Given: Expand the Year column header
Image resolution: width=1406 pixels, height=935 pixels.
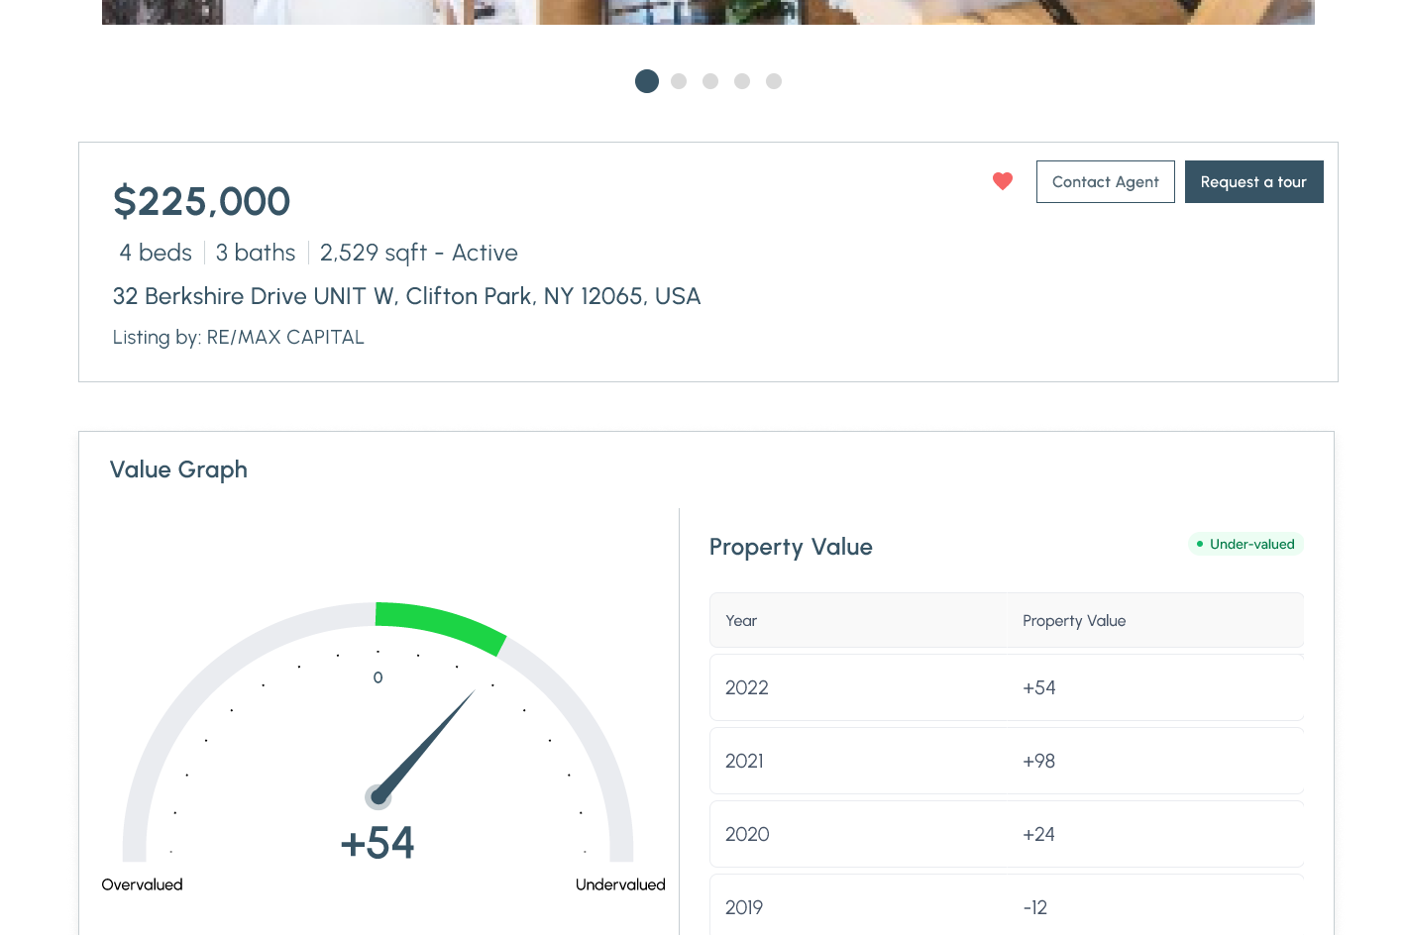Looking at the screenshot, I should tap(741, 620).
